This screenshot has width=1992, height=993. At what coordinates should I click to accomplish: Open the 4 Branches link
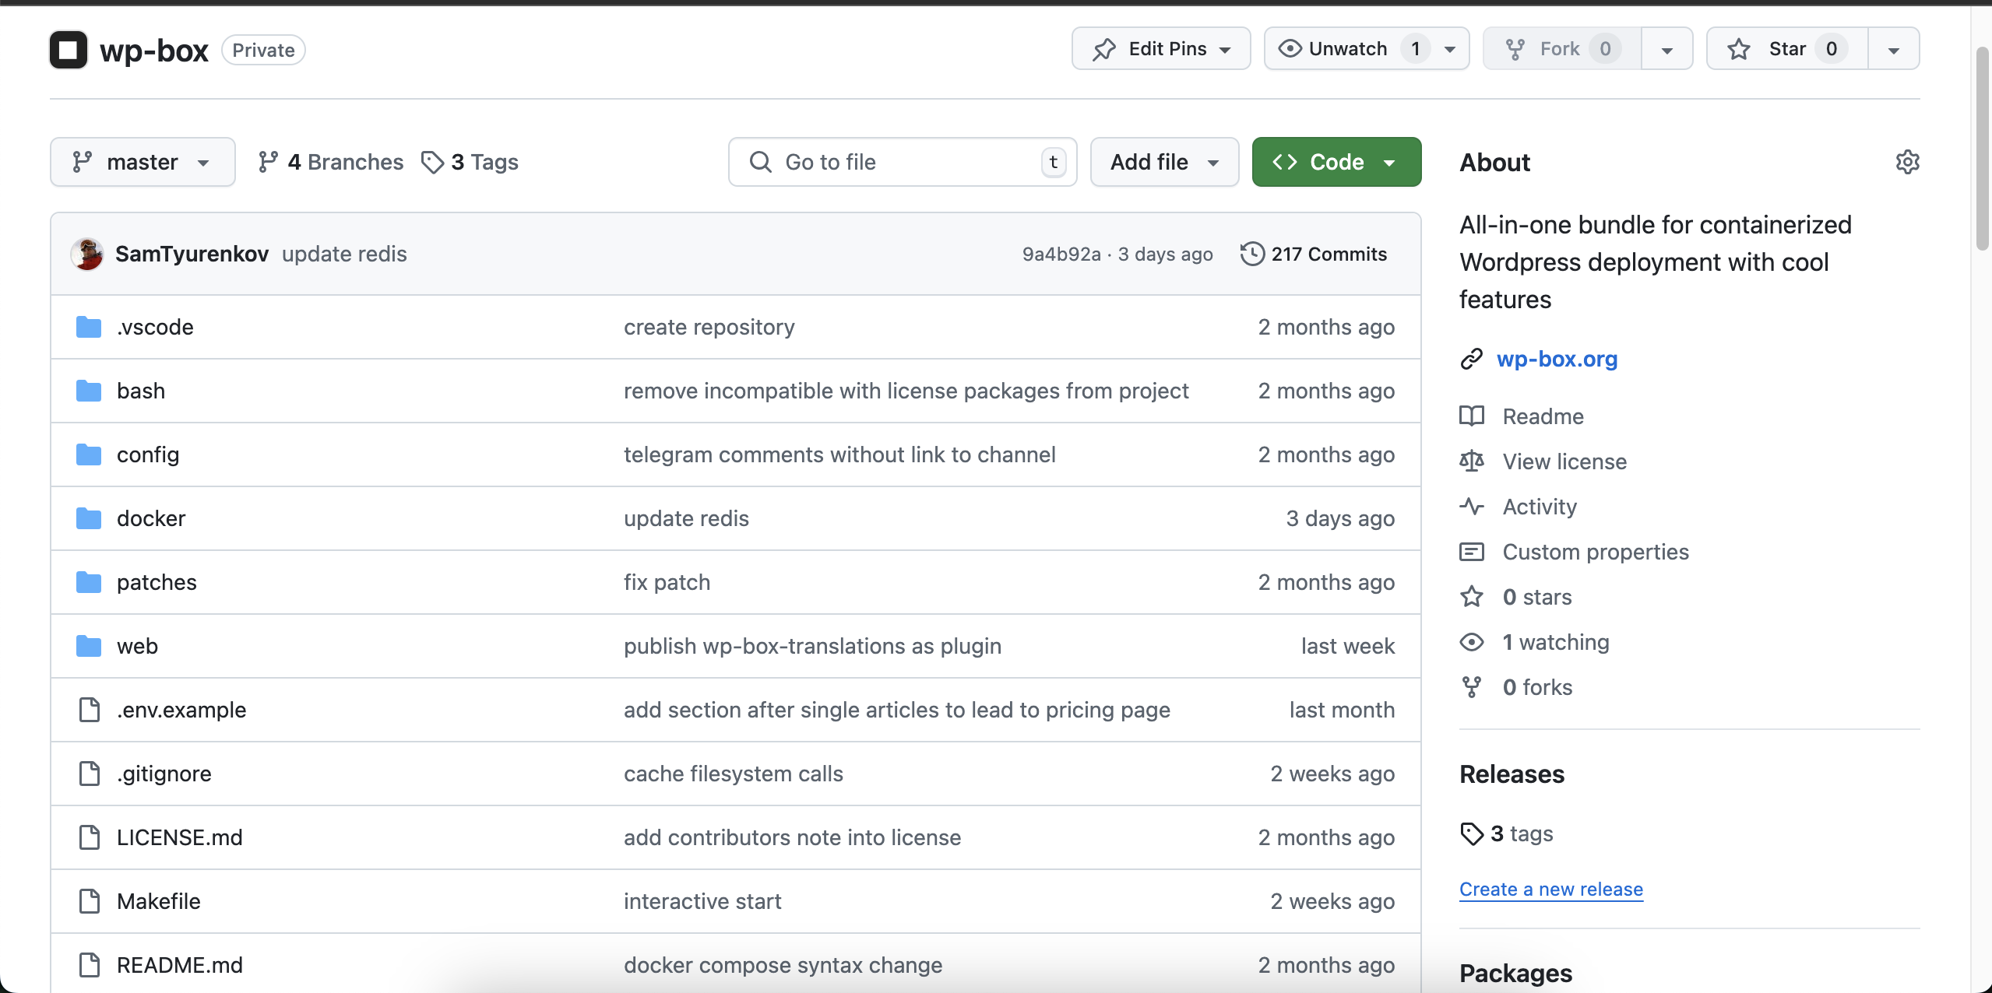(330, 162)
